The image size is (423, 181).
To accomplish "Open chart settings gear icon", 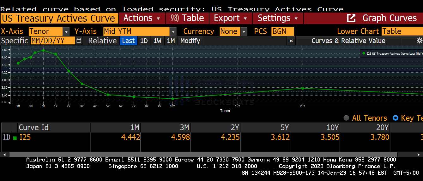I will 419,41.
